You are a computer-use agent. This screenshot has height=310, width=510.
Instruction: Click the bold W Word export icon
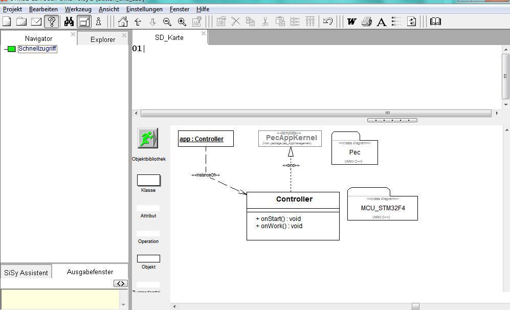tap(351, 22)
